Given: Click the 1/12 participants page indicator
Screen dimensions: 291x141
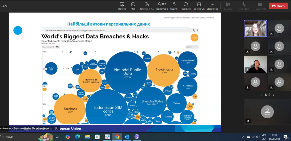Looking at the screenshot, I should pos(267,95).
